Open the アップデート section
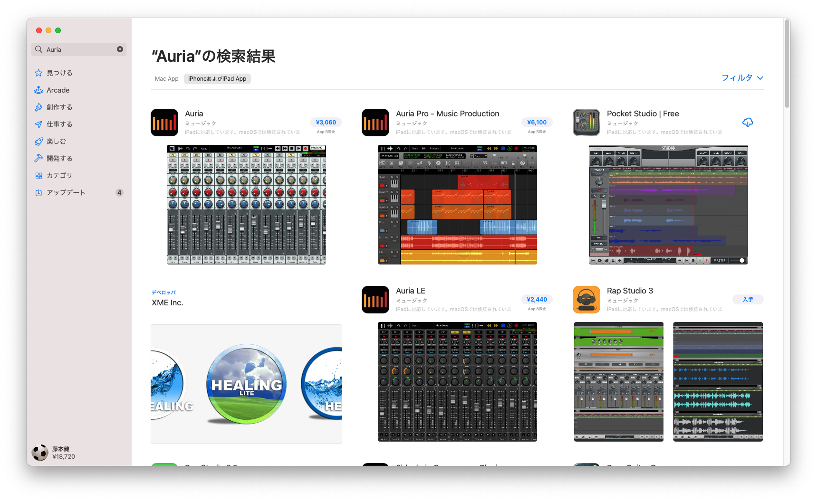817x501 pixels. tap(79, 192)
